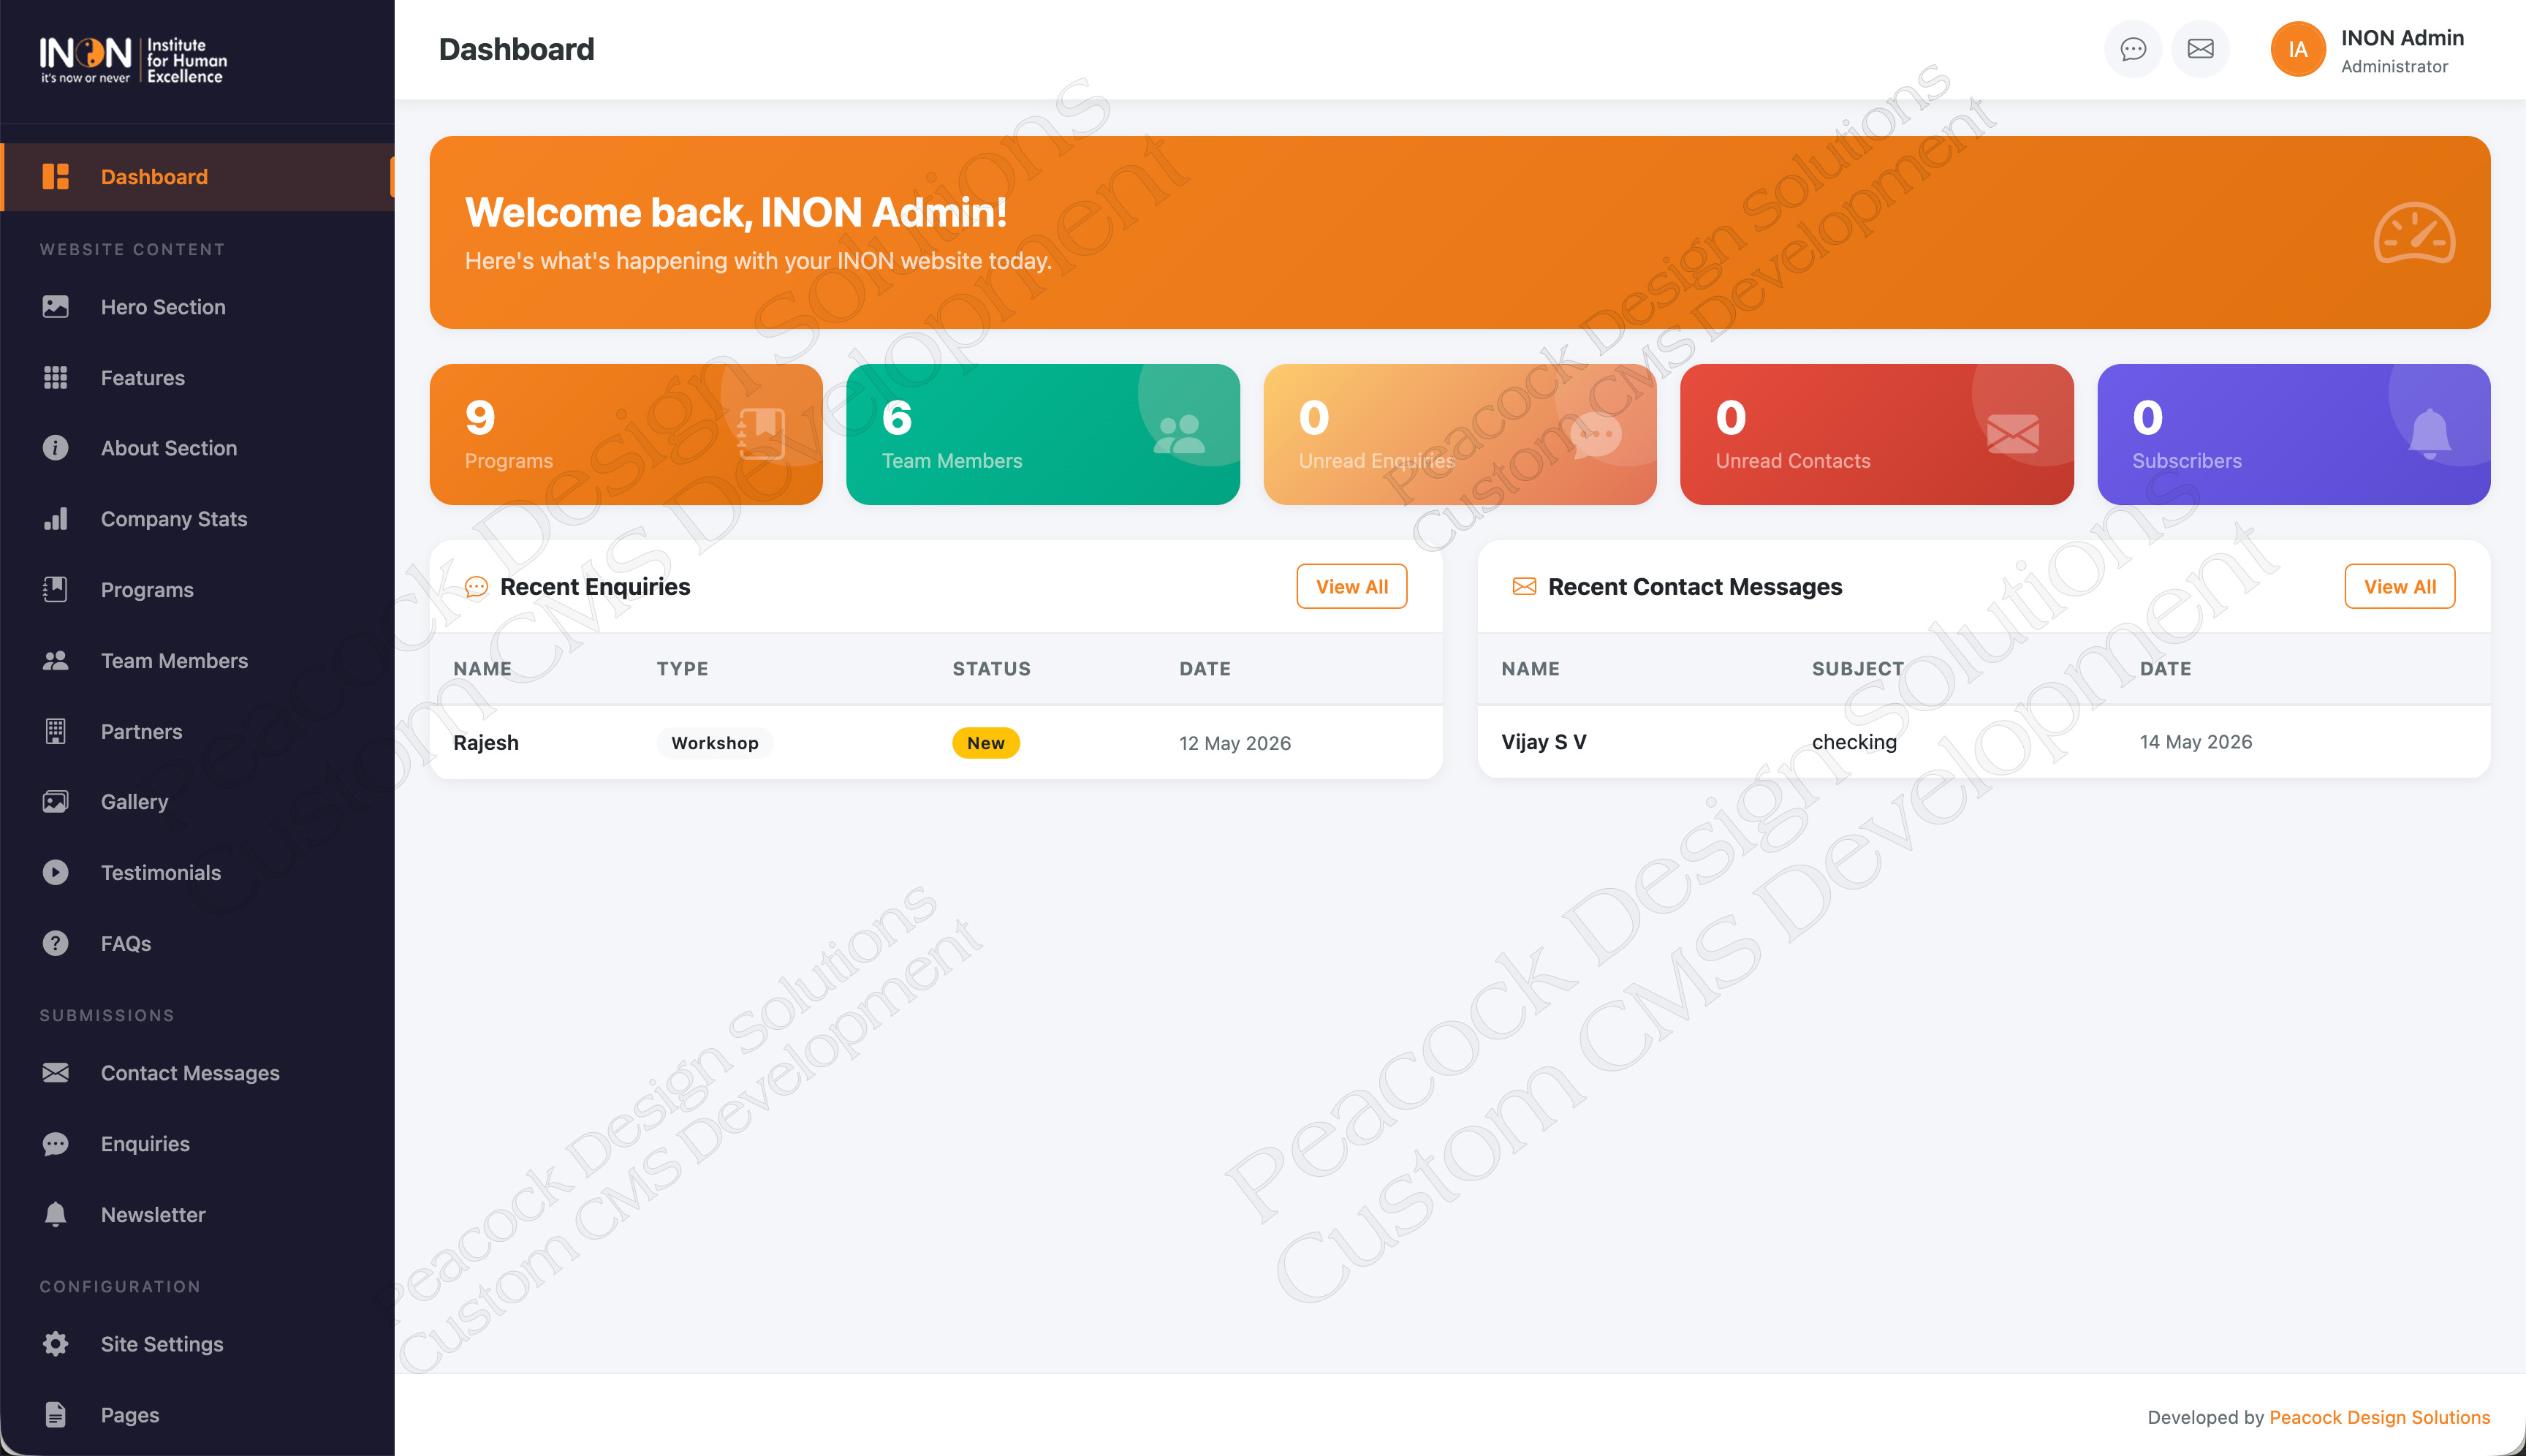This screenshot has height=1456, width=2526.
Task: Click people icon on Team Members card
Action: point(1179,434)
